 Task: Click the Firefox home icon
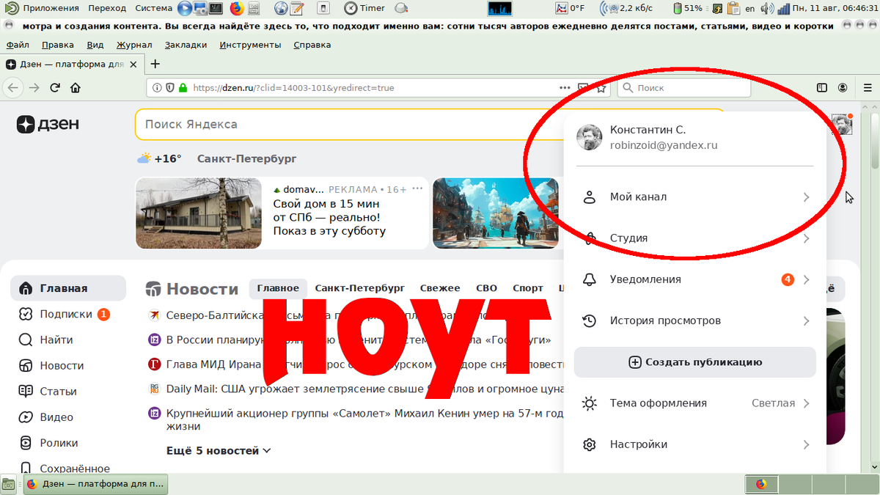pos(76,87)
